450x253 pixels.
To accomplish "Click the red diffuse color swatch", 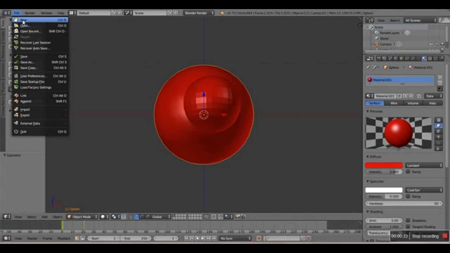I will (x=384, y=166).
